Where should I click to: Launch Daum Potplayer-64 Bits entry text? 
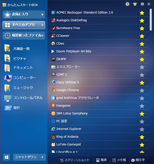pyautogui.click(x=74, y=51)
